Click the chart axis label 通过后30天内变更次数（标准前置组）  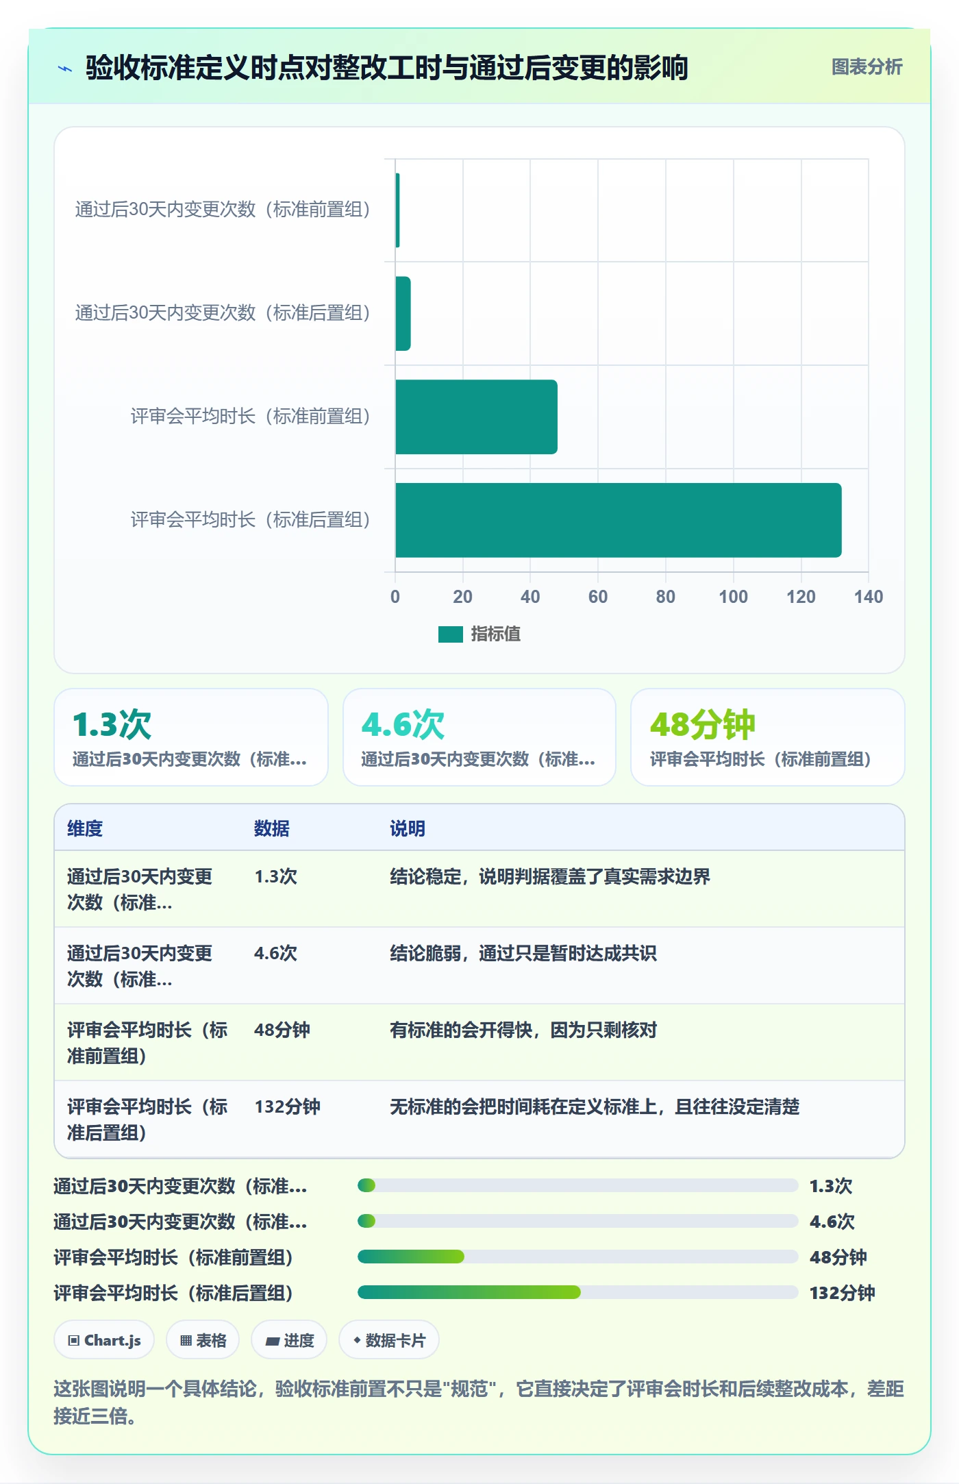click(x=223, y=210)
